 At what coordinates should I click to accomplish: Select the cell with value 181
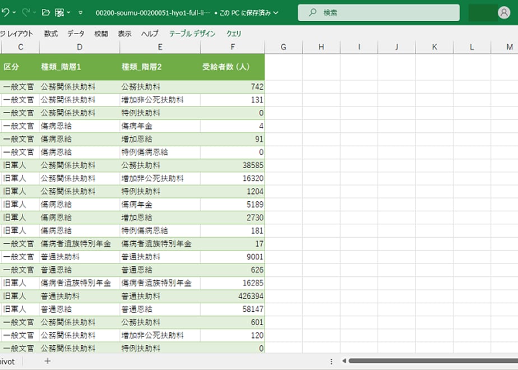click(x=233, y=230)
